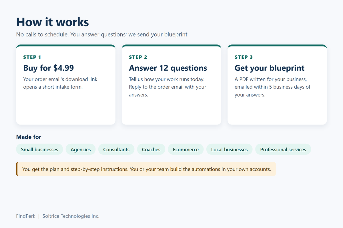This screenshot has height=228, width=343.
Task: Choose the Professional services pill
Action: [283, 149]
